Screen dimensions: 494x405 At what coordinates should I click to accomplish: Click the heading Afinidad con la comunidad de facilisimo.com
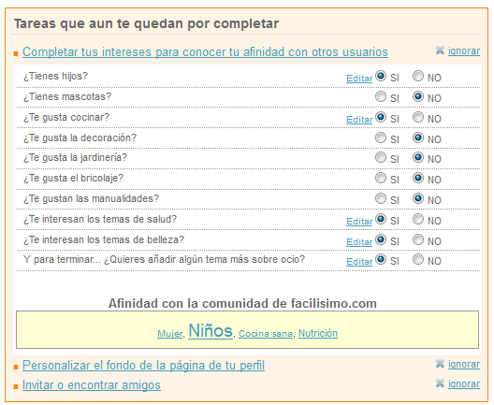tap(242, 303)
